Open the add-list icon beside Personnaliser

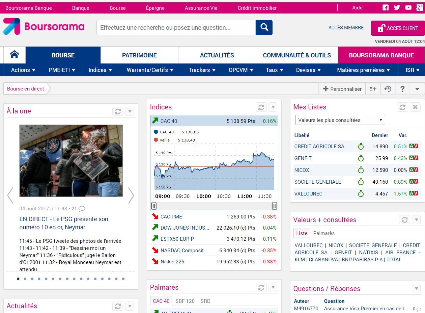tap(373, 89)
